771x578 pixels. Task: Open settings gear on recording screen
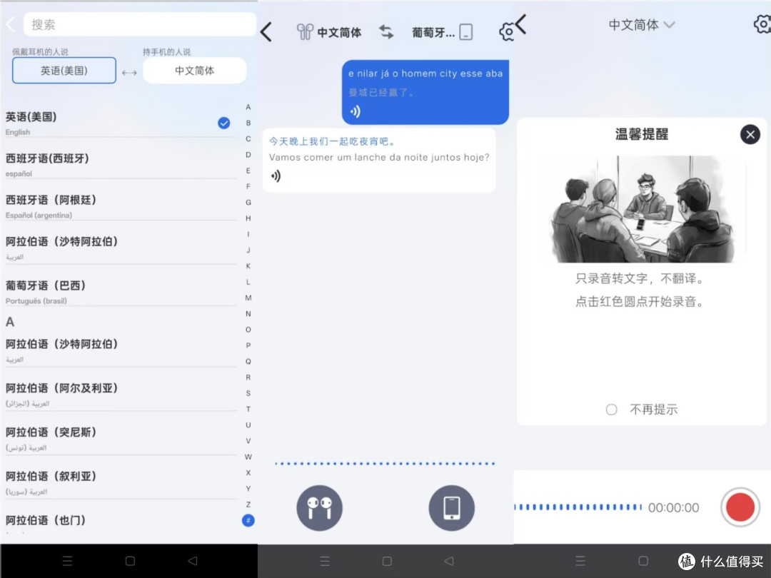tap(762, 24)
